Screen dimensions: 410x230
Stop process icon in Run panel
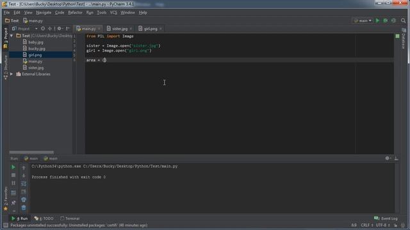coord(13,175)
